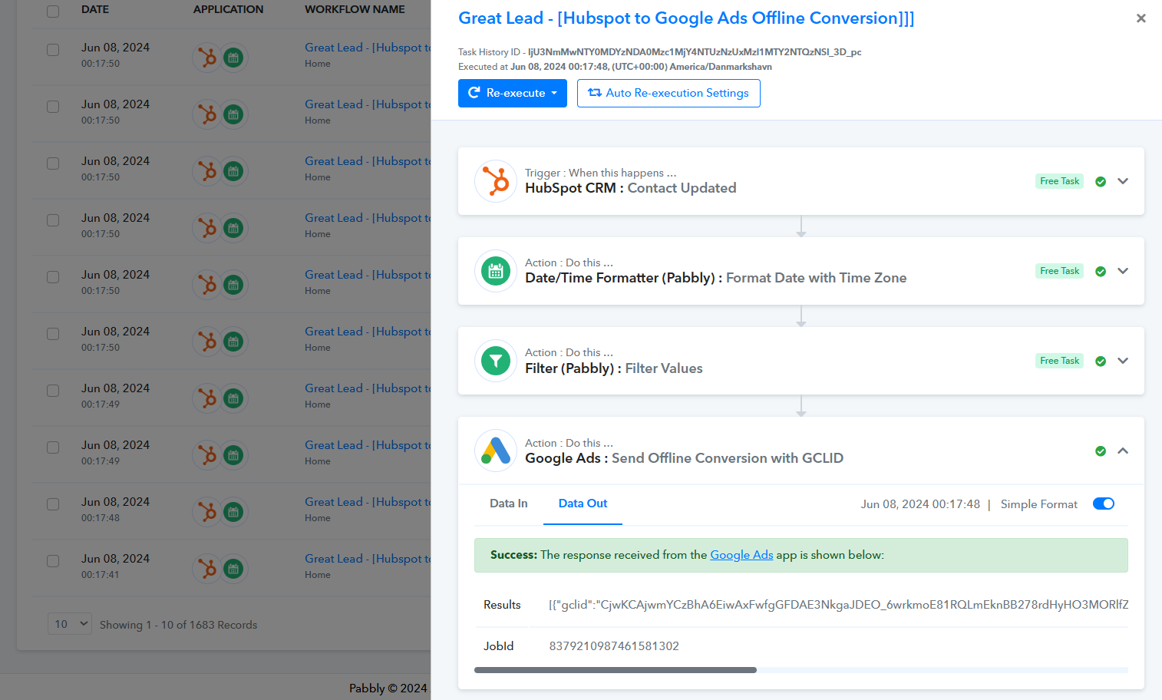Open the records-per-page dropdown showing 10
The width and height of the screenshot is (1162, 700).
point(70,624)
